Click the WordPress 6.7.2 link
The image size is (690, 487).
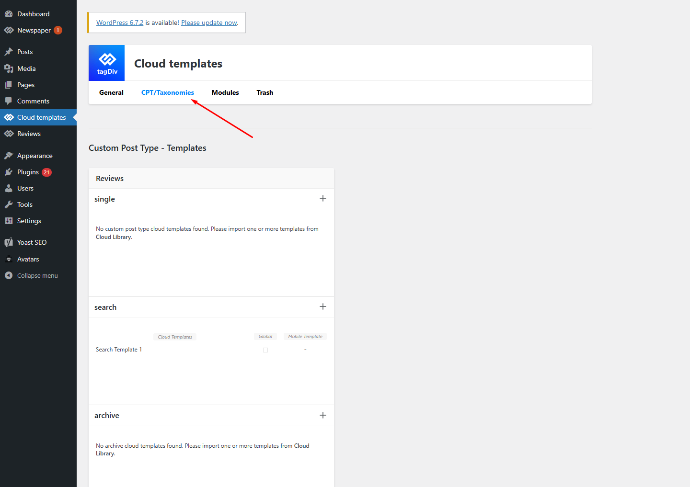click(120, 23)
